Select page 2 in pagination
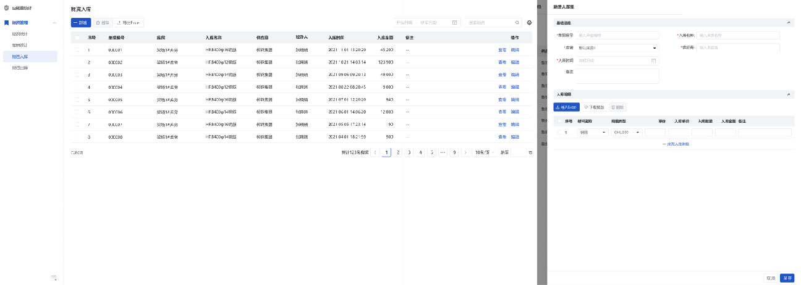 [398, 152]
